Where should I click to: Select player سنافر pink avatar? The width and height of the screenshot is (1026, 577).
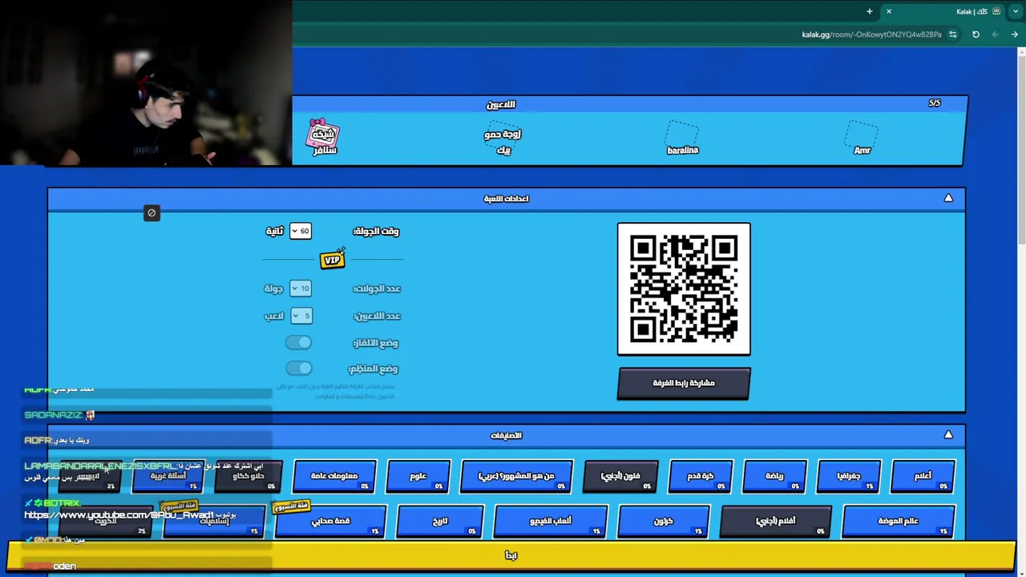pos(324,137)
